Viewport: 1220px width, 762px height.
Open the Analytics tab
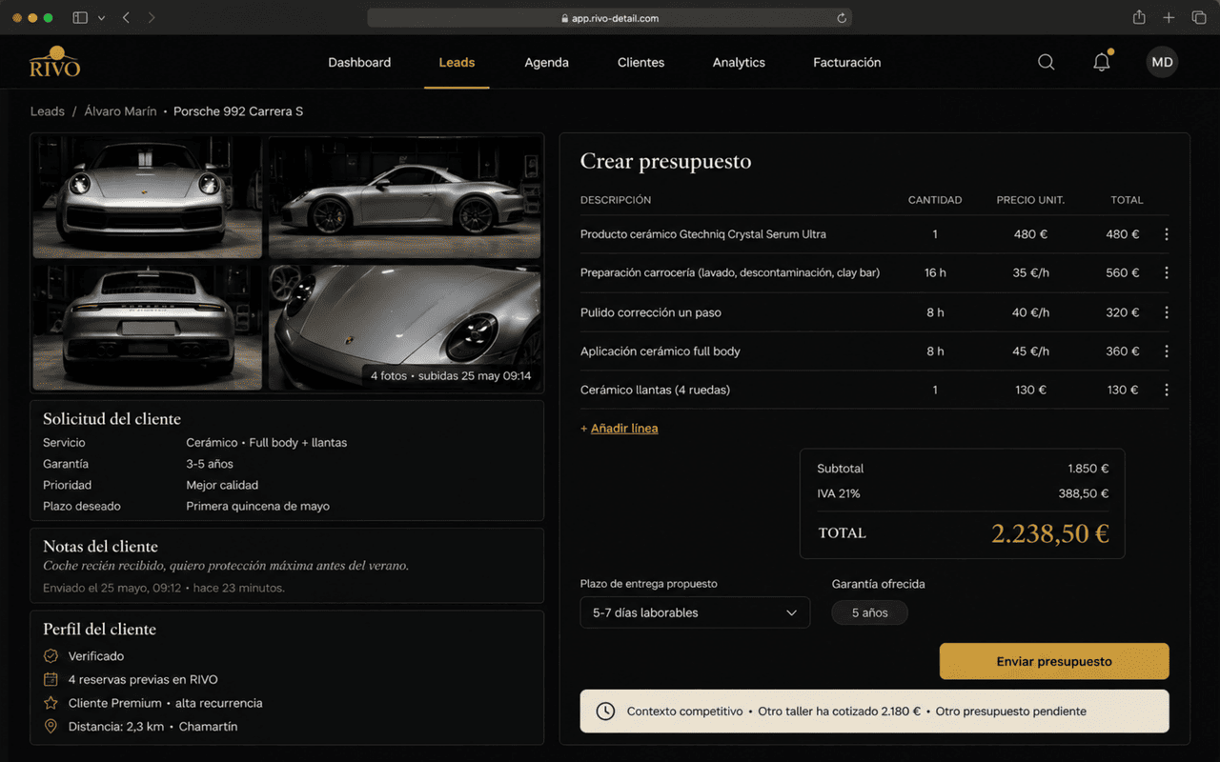coord(739,62)
